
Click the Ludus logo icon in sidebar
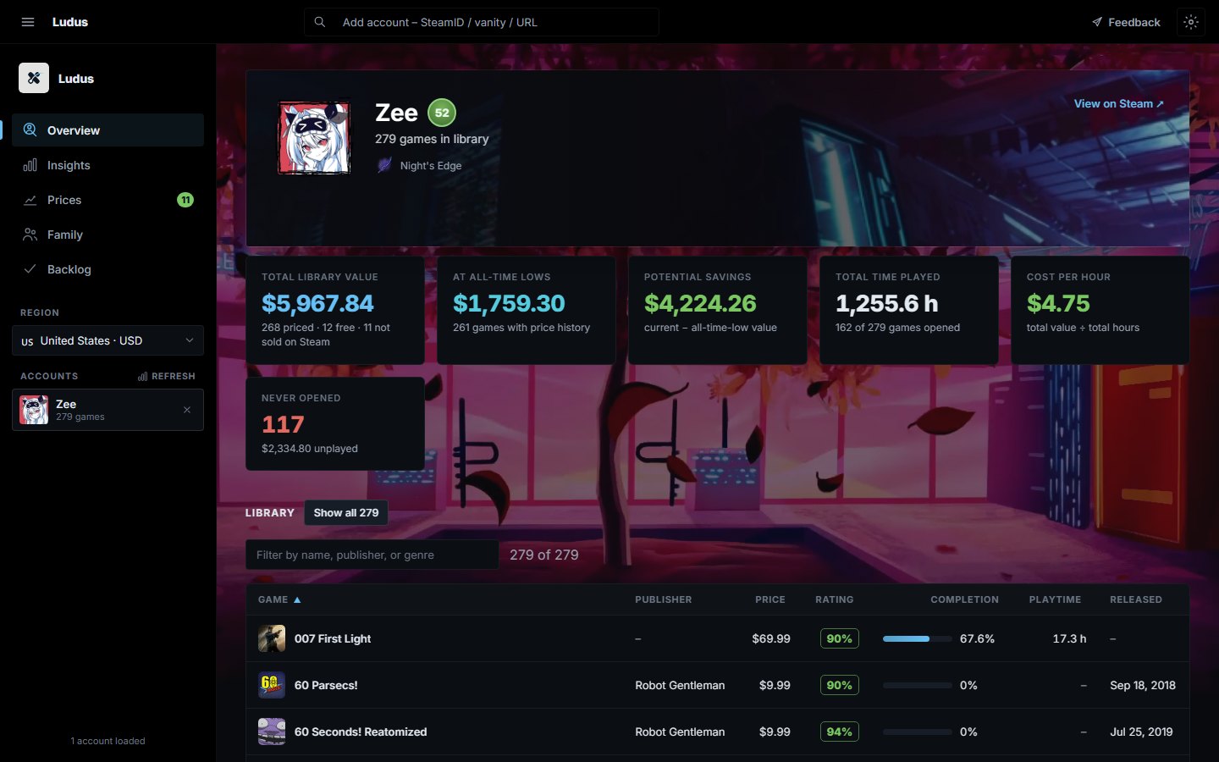34,78
